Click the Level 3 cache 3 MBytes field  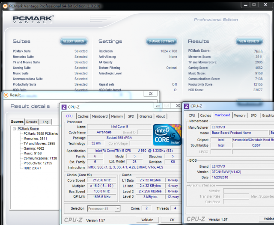tap(150, 197)
